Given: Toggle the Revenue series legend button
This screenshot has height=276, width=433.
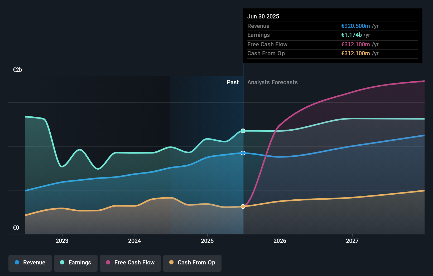Looking at the screenshot, I should pyautogui.click(x=30, y=263).
